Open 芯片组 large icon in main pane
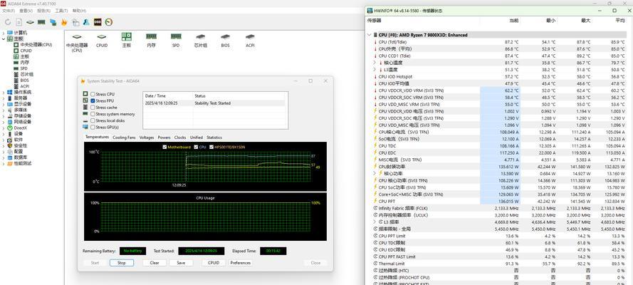This screenshot has height=285, width=633. pyautogui.click(x=200, y=41)
